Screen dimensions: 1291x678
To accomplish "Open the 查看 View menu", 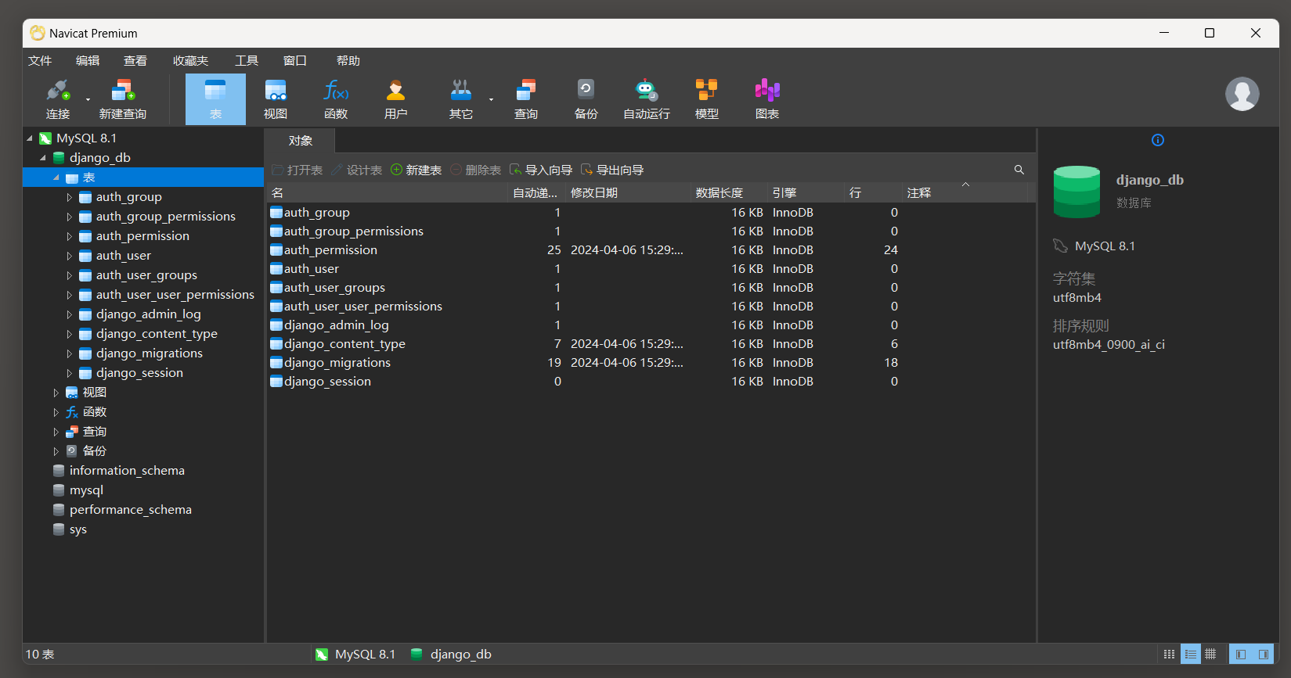I will coord(135,61).
